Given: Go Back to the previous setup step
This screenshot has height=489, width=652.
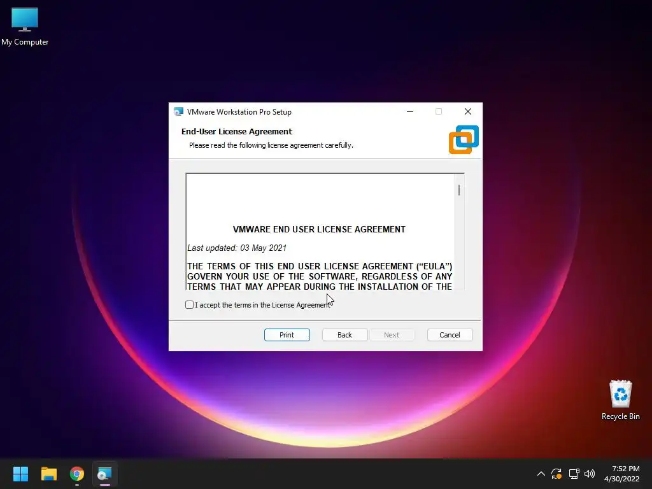Looking at the screenshot, I should [344, 335].
